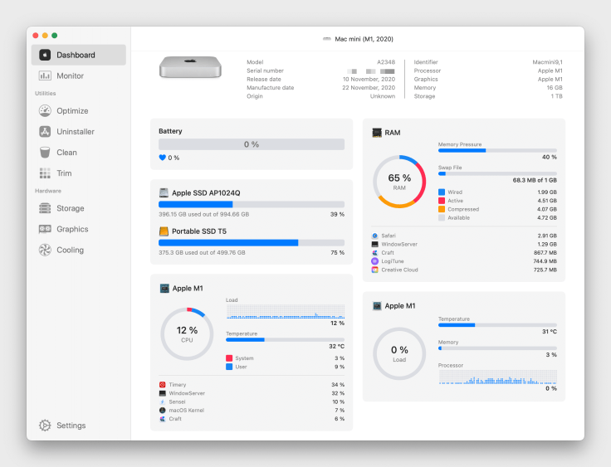Click the Apple SSD AP1024Q usage bar
The height and width of the screenshot is (467, 611).
click(252, 205)
